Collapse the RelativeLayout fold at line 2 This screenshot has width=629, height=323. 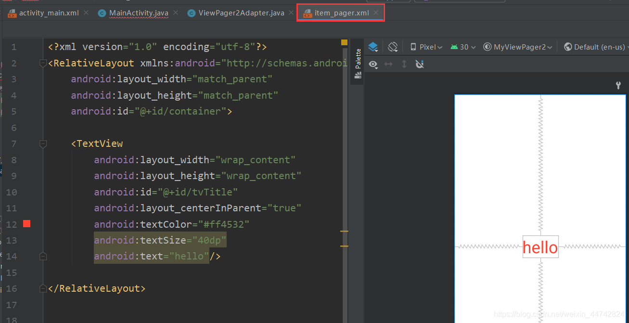43,63
